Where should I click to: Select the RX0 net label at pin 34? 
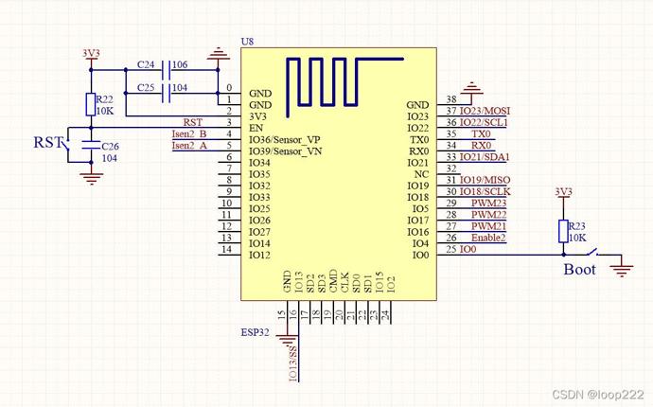(481, 146)
